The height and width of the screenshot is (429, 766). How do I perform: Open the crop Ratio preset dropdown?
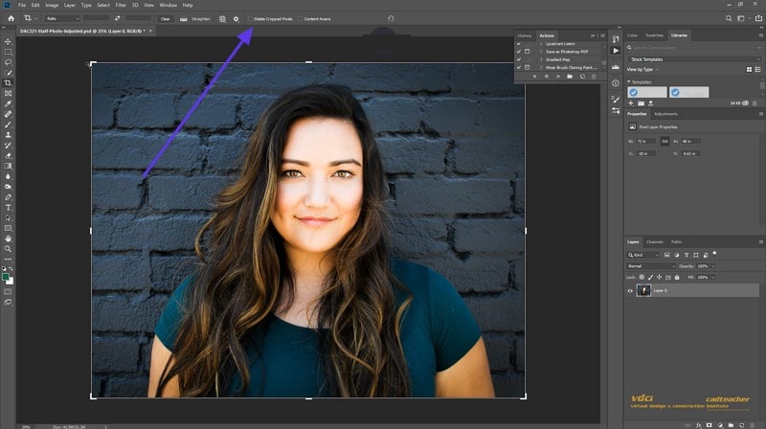coord(62,18)
